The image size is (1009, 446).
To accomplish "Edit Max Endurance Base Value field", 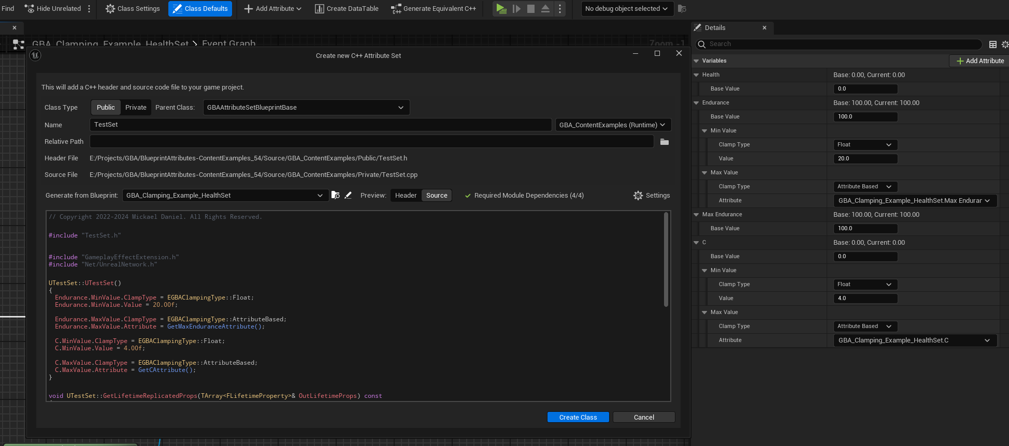I will coord(866,229).
